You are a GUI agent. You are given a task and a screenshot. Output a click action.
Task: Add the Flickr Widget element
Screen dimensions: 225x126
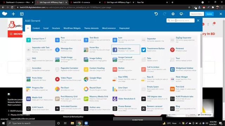(x=183, y=79)
